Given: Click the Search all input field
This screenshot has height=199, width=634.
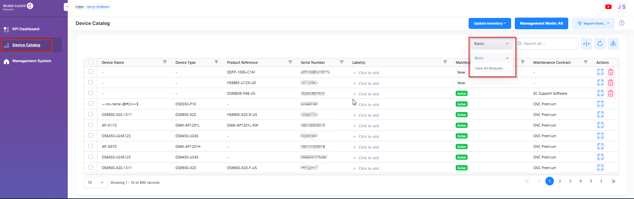Looking at the screenshot, I should [x=548, y=44].
